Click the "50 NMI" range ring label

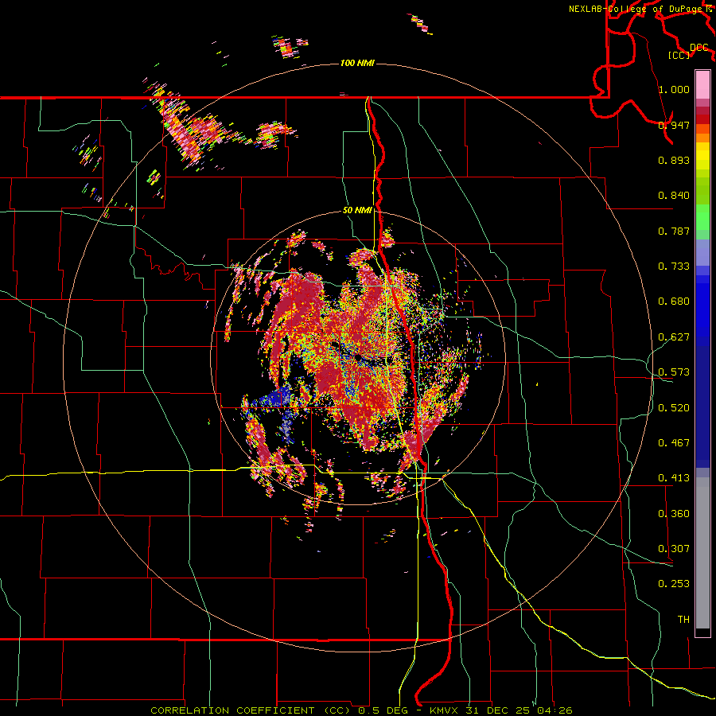pyautogui.click(x=357, y=211)
